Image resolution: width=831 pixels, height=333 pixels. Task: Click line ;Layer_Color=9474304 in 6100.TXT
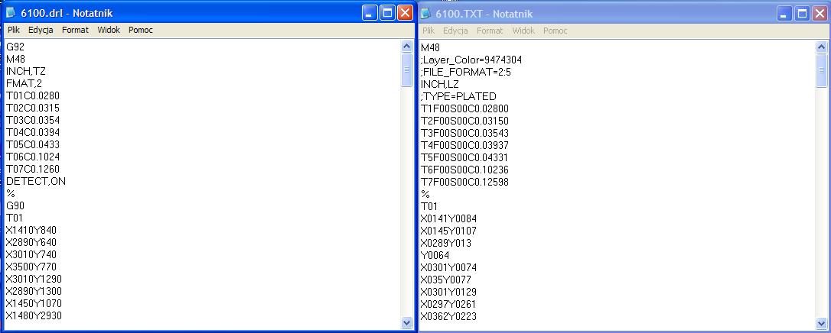pyautogui.click(x=471, y=60)
